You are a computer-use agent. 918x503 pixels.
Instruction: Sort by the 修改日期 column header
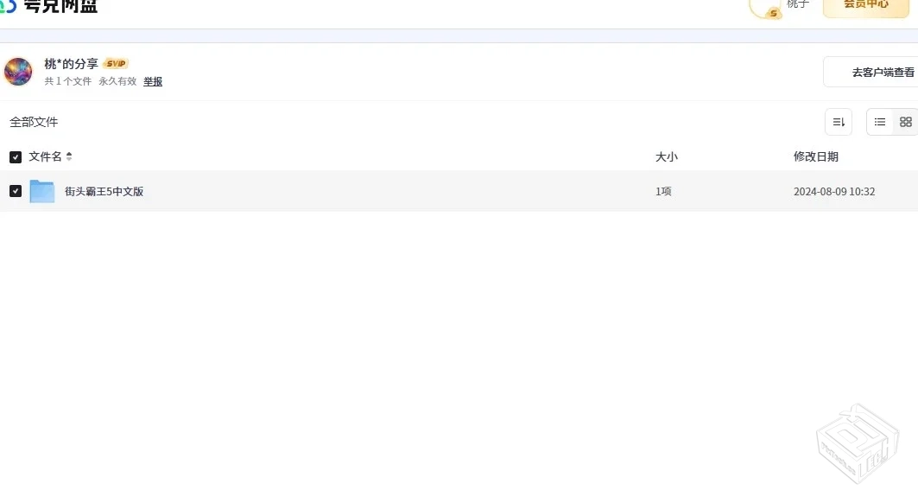[x=815, y=156]
